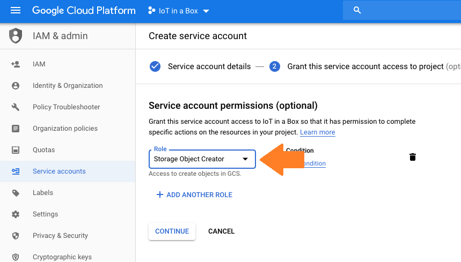The width and height of the screenshot is (461, 262).
Task: Follow the Learn more link
Action: pyautogui.click(x=318, y=132)
